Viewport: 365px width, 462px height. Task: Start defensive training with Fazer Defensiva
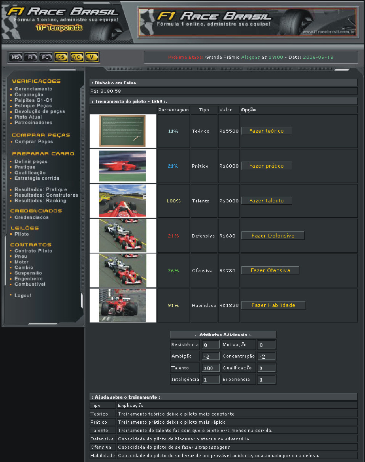point(273,236)
